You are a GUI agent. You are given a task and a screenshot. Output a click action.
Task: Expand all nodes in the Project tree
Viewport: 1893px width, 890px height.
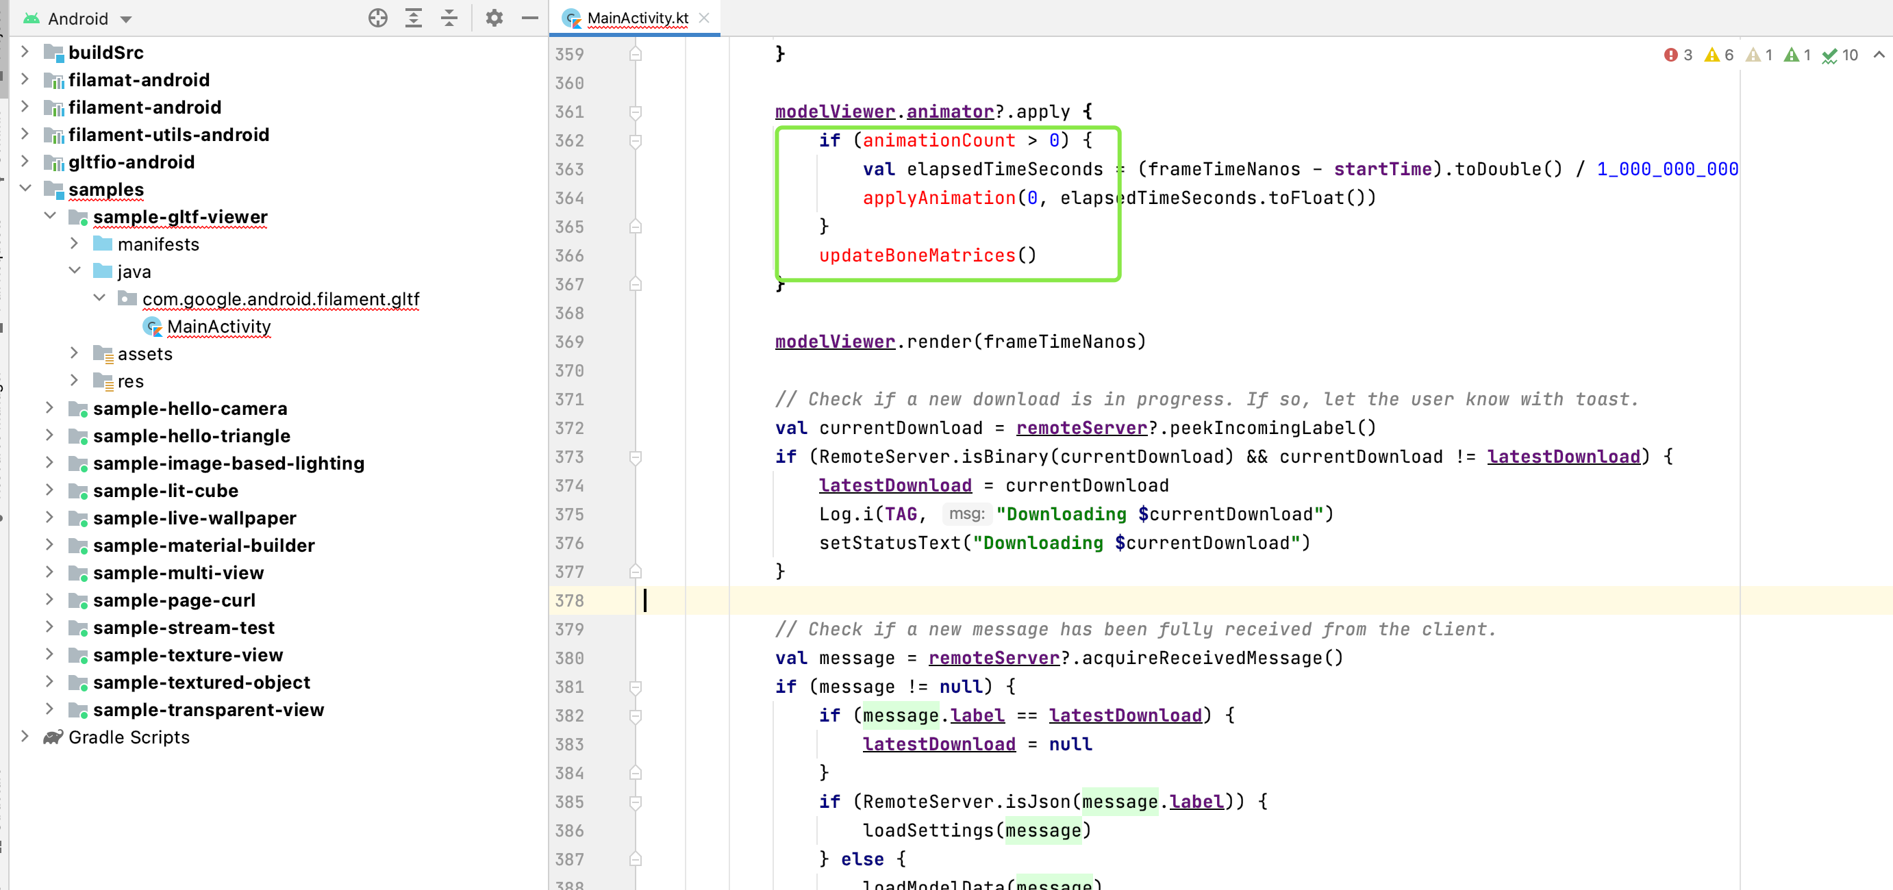coord(414,18)
